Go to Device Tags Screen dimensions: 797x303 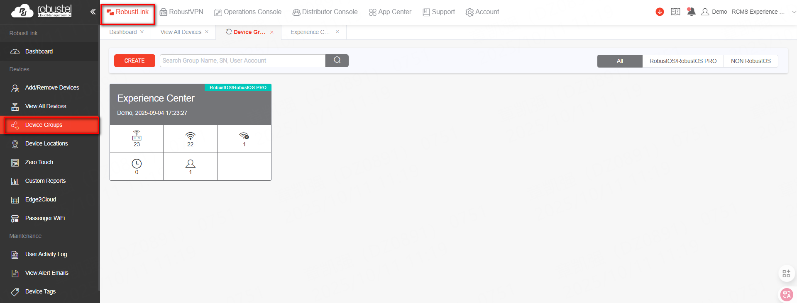click(49, 291)
